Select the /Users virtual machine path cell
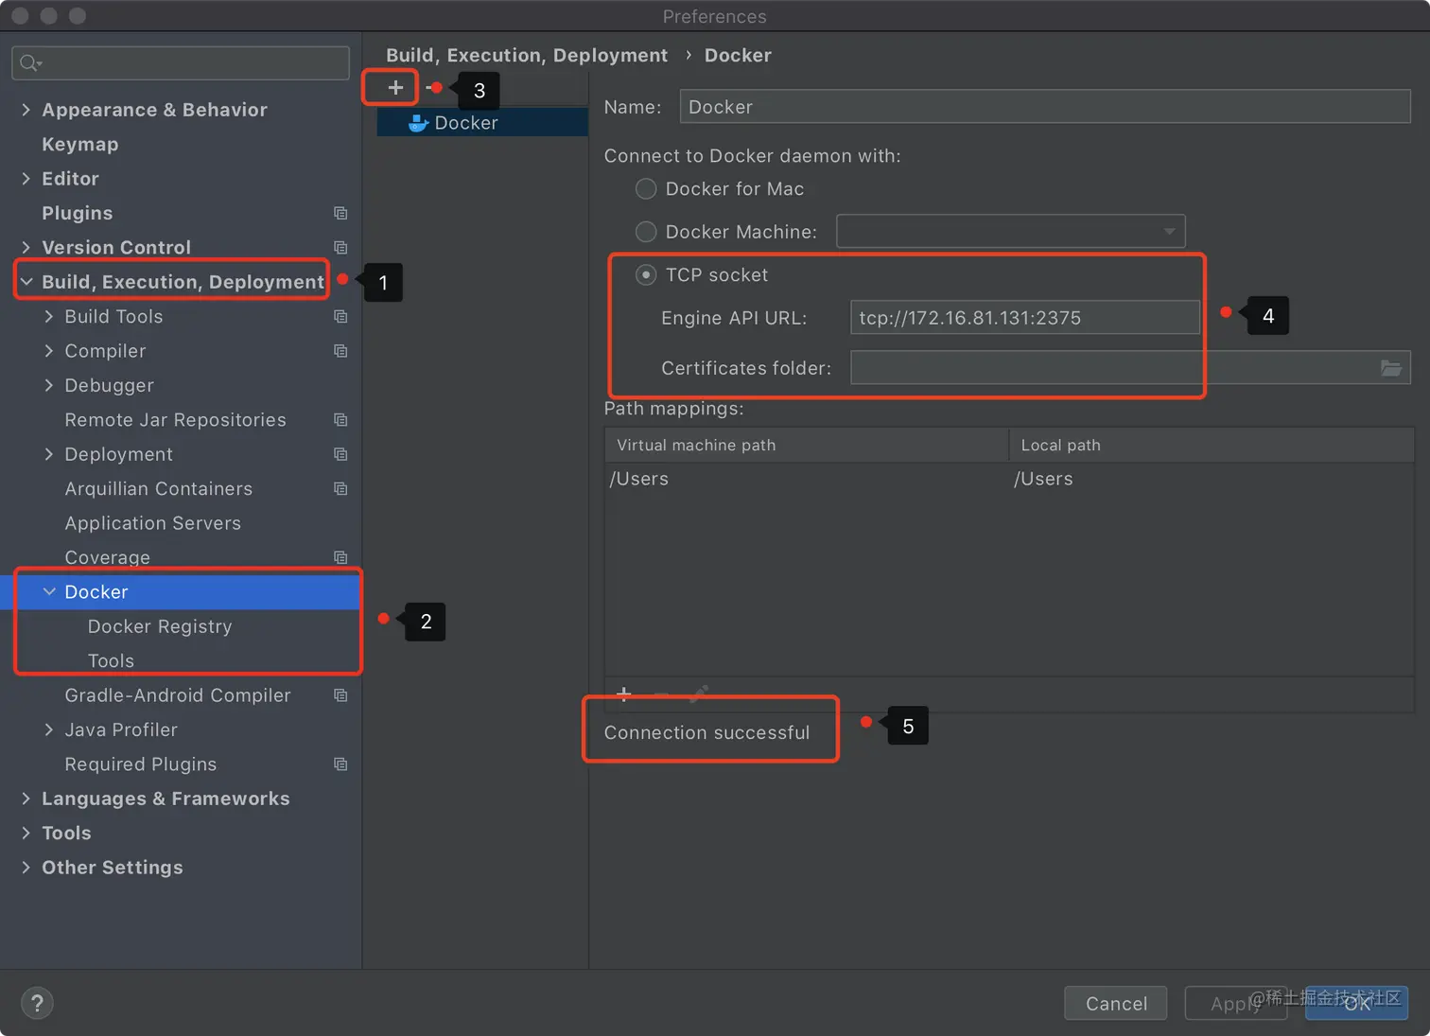1430x1036 pixels. (x=807, y=479)
